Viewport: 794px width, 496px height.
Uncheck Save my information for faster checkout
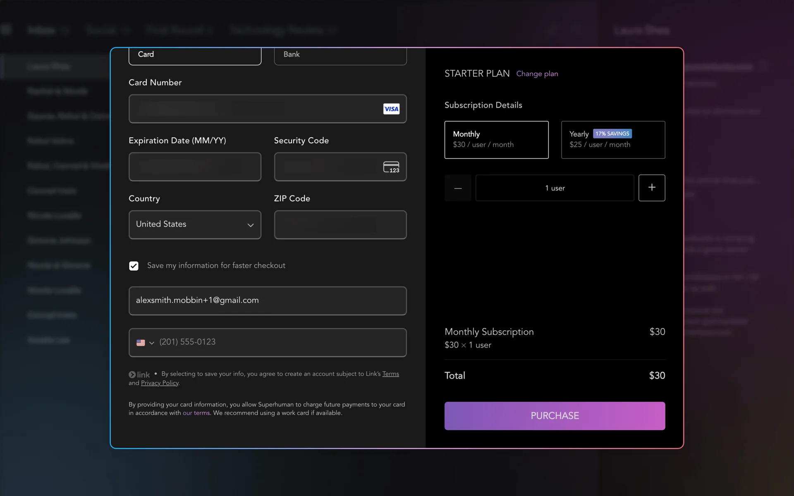coord(134,266)
